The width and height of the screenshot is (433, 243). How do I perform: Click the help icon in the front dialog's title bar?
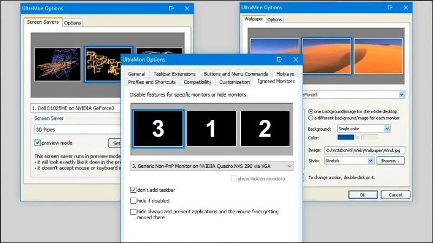279,59
